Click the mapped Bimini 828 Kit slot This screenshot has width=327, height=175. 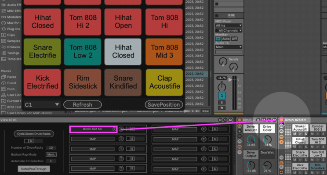(x=92, y=129)
